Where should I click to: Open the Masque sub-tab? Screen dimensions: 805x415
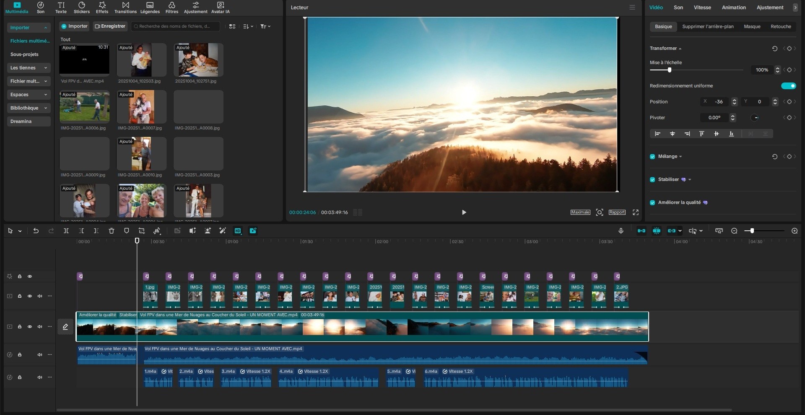point(752,26)
